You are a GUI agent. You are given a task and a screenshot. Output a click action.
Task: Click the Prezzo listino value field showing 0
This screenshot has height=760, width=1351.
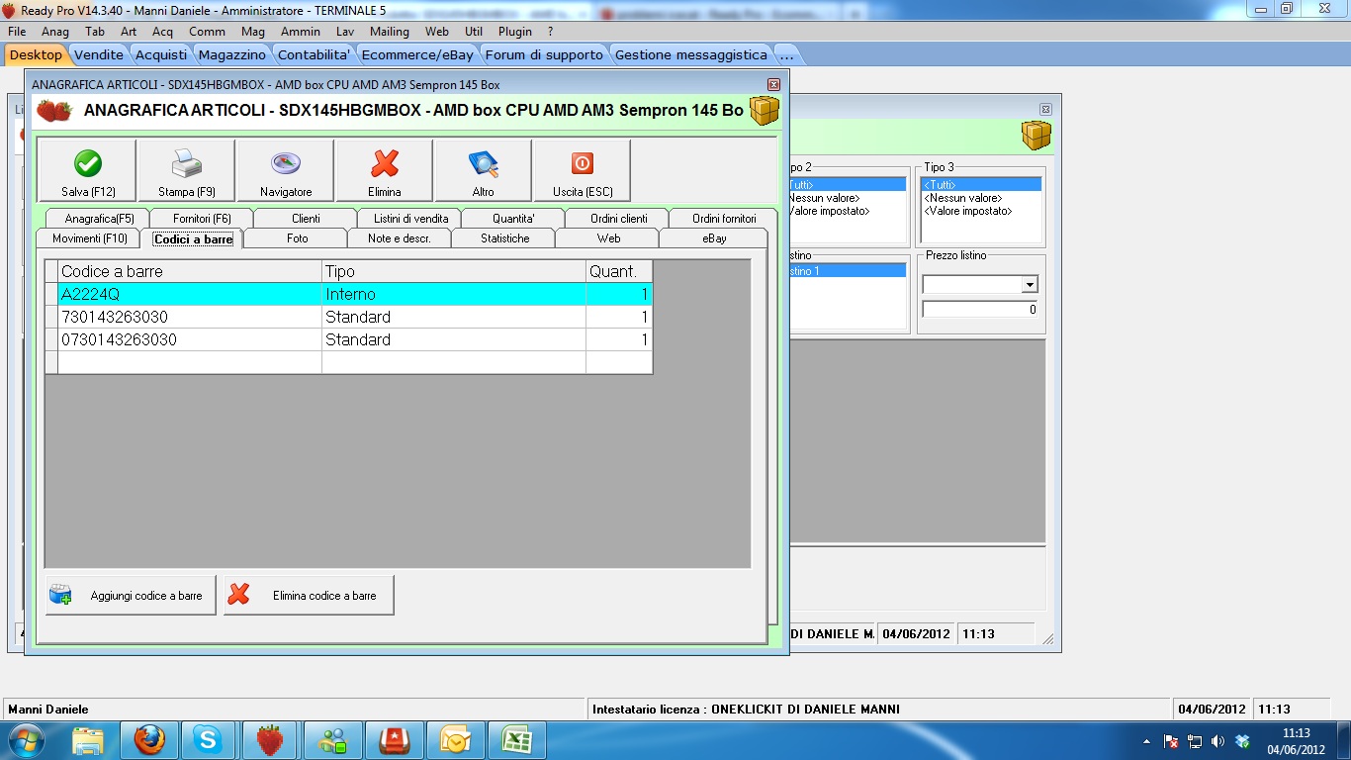980,310
